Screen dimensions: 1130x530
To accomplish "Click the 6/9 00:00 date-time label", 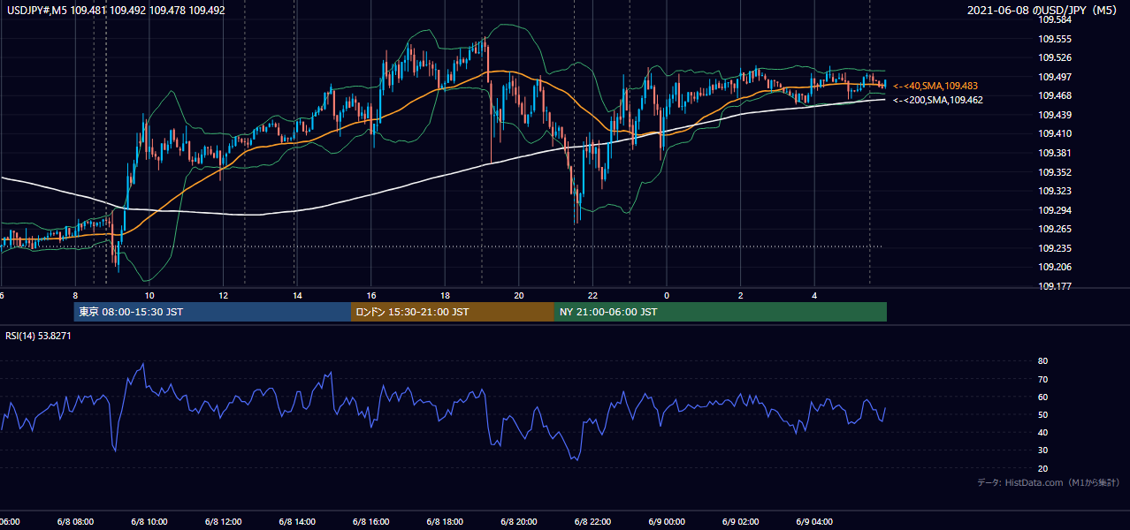I will click(667, 522).
